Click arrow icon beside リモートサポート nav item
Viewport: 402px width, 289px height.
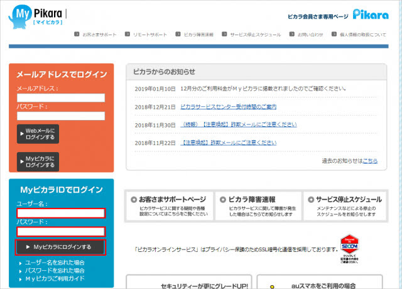tap(127, 34)
